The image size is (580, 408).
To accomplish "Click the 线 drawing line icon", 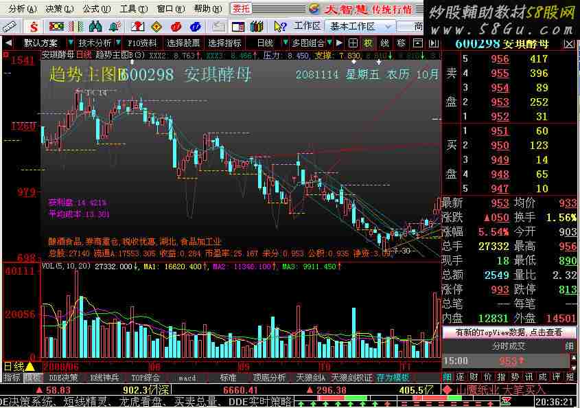I will click(384, 44).
